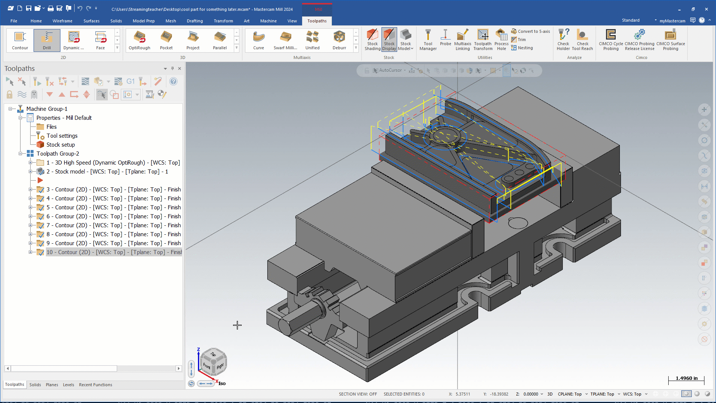This screenshot has width=716, height=403.
Task: Collapse the Toolpath Group-2 tree node
Action: 21,154
